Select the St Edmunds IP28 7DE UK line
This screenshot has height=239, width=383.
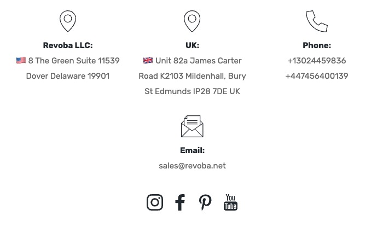pyautogui.click(x=192, y=91)
